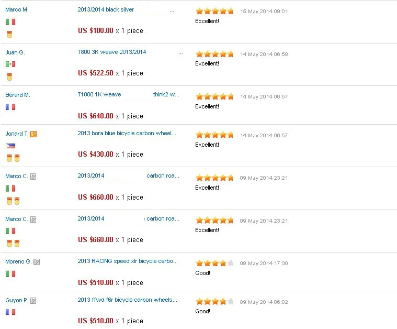397x329 pixels.
Task: Click the orange badge beside Jonard T.
Action: (34, 134)
